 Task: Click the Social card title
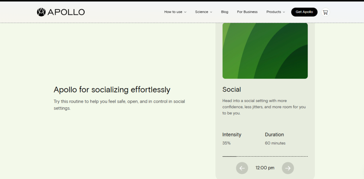click(231, 89)
